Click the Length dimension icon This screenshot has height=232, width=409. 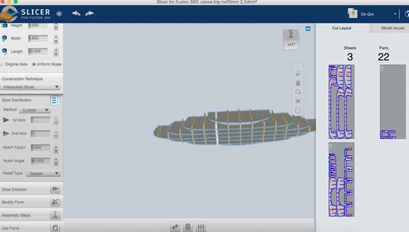pyautogui.click(x=5, y=51)
